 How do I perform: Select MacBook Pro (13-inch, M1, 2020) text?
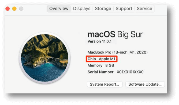[117, 52]
